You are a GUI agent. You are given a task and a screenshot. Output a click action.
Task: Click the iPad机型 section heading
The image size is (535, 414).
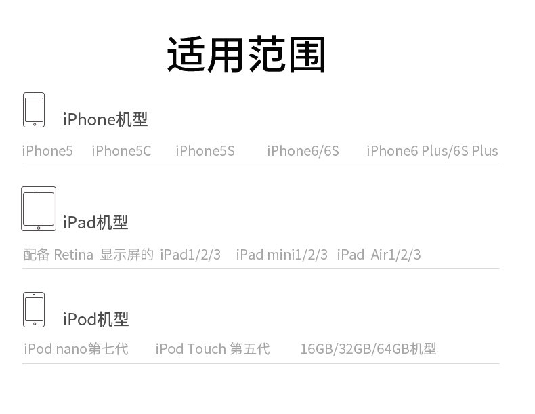(x=95, y=222)
